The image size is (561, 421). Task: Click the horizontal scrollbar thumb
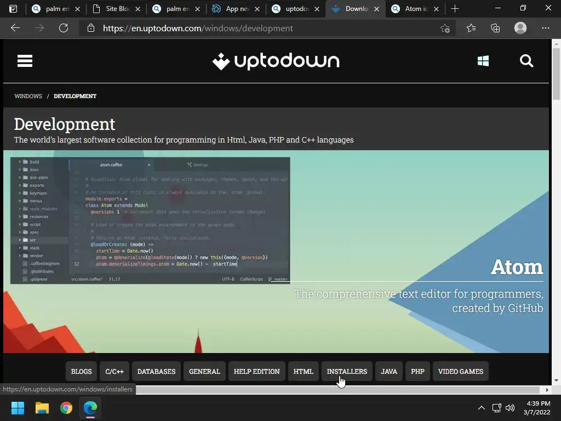(337, 390)
